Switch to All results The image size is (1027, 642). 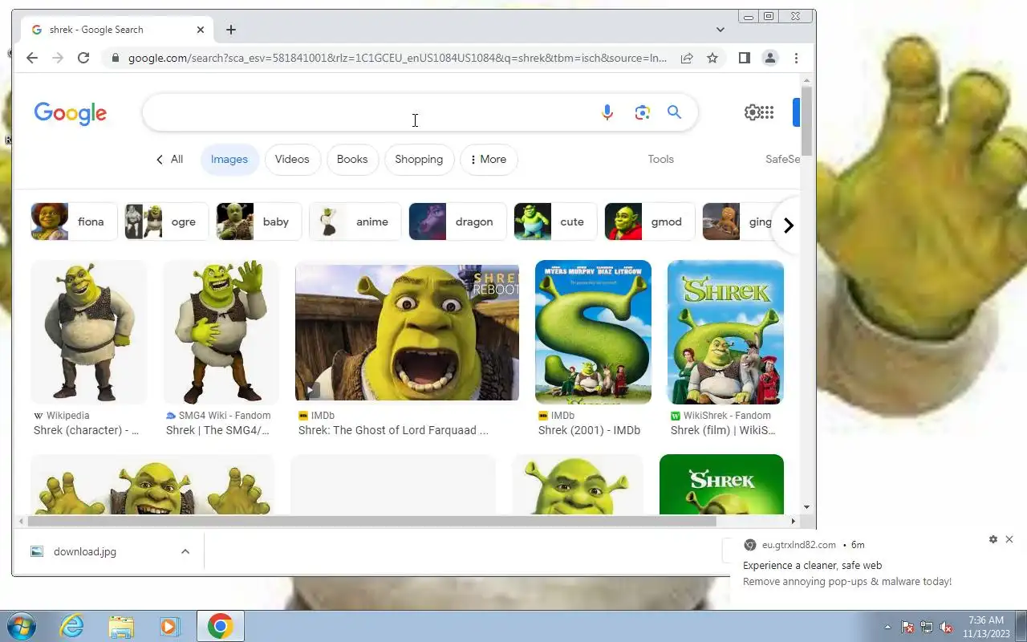pyautogui.click(x=169, y=159)
